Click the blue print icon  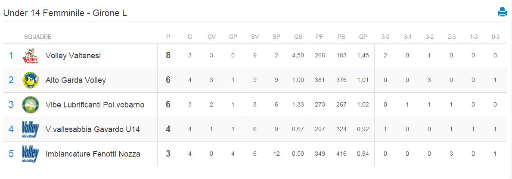[502, 13]
